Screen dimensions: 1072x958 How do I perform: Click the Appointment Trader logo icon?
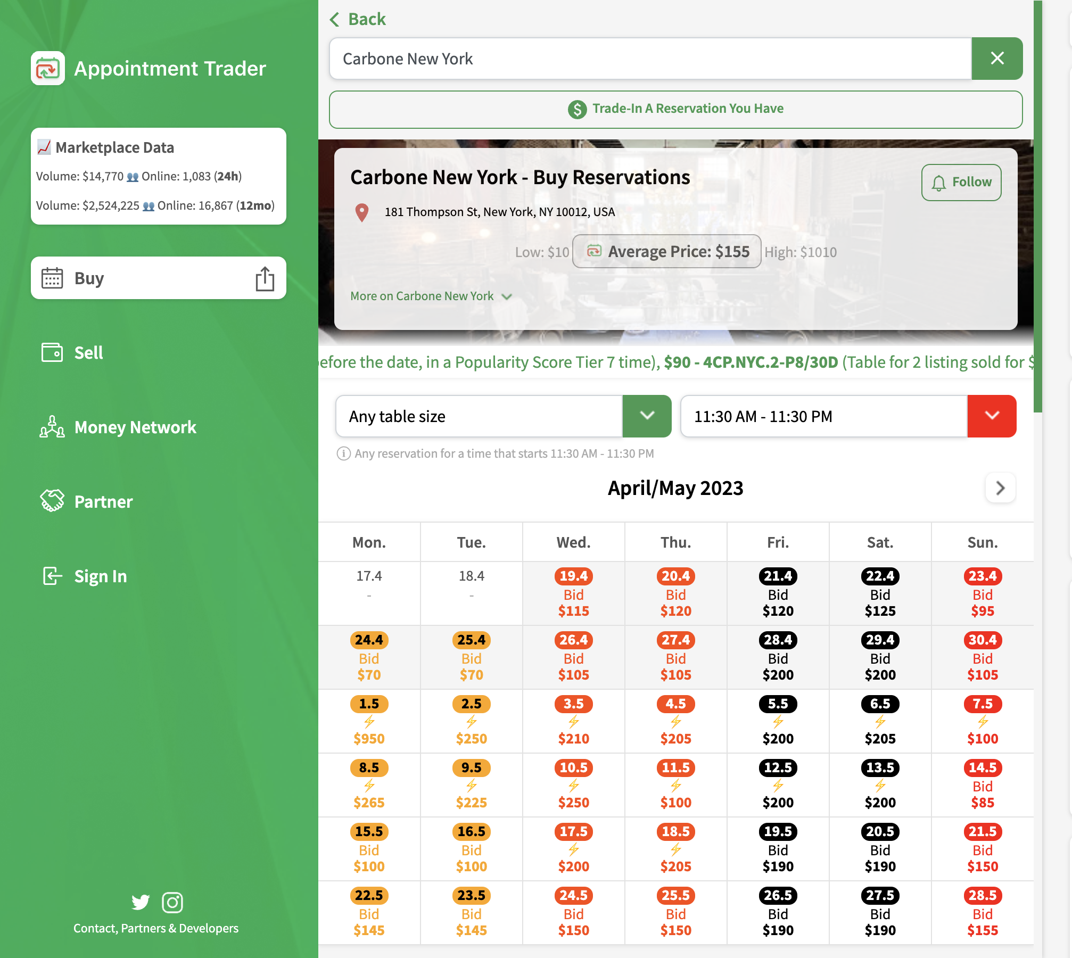pos(48,68)
